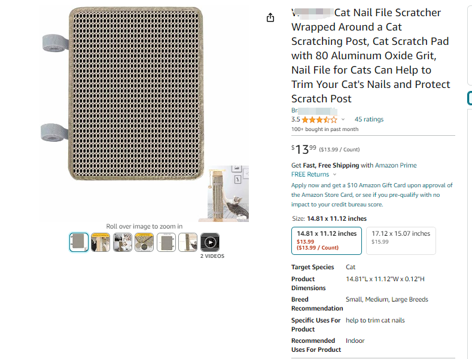View the second product thumbnail

101,242
